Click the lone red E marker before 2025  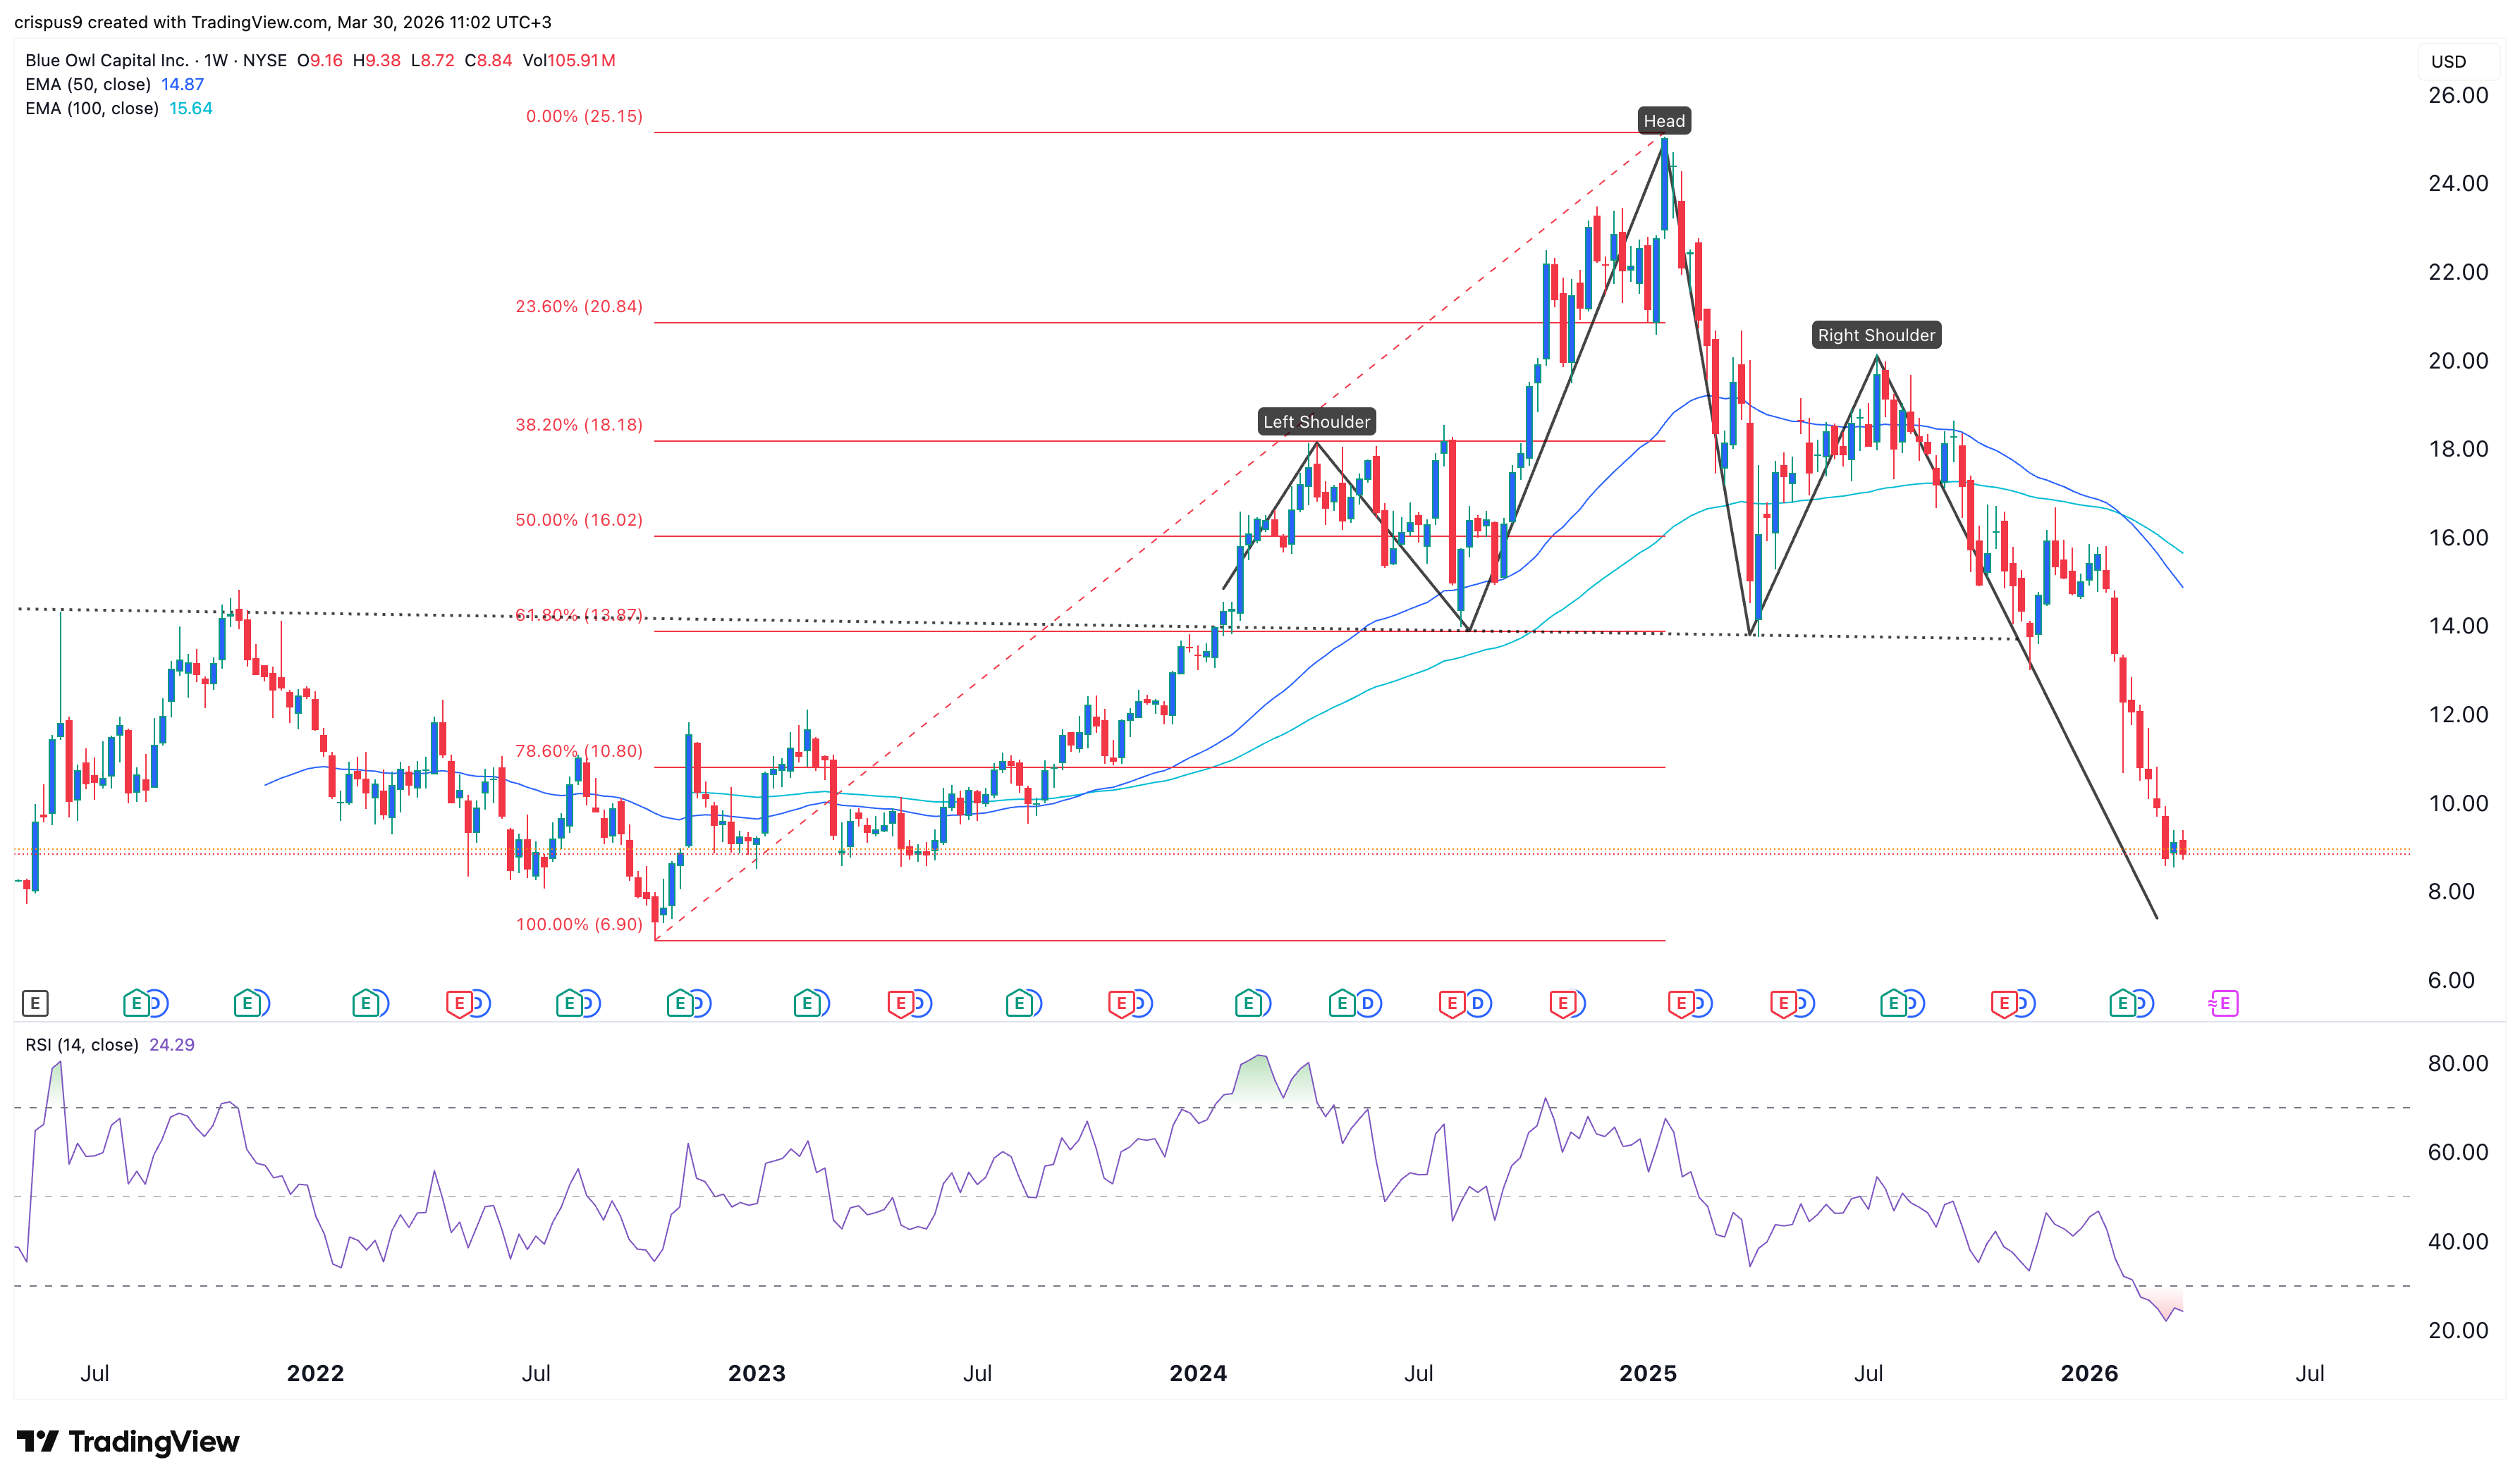pyautogui.click(x=1562, y=1003)
